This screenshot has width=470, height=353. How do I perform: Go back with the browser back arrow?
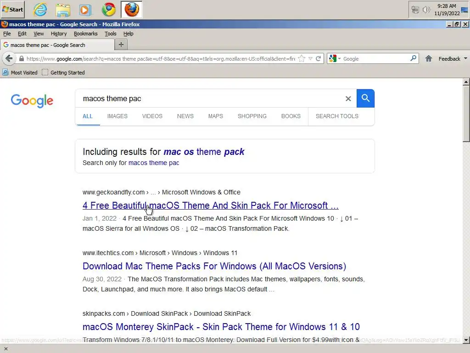(x=9, y=58)
